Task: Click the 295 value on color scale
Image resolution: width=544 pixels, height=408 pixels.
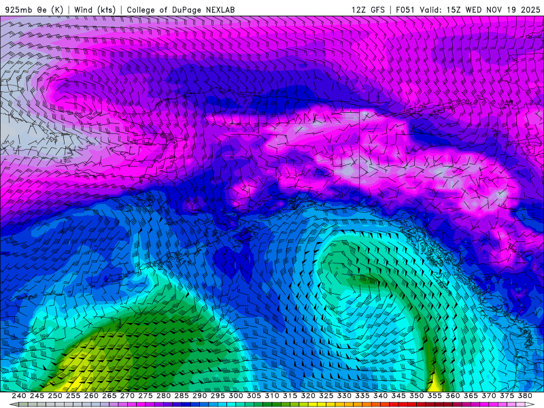Action: click(x=218, y=396)
